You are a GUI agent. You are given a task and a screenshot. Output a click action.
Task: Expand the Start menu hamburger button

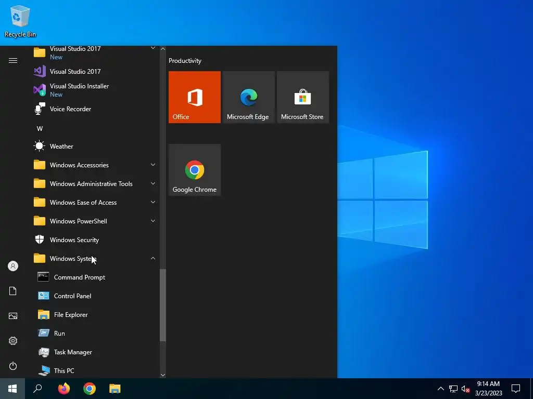click(x=13, y=60)
